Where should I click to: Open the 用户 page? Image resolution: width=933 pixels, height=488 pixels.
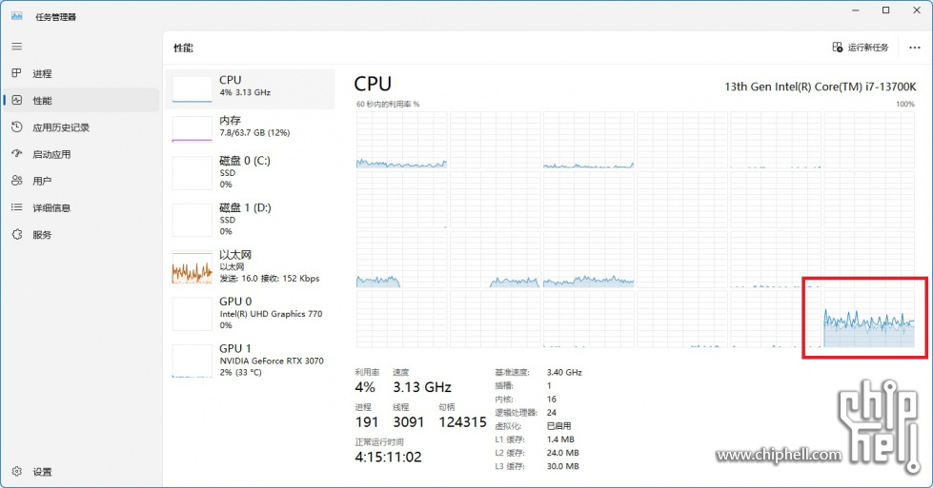tap(82, 181)
